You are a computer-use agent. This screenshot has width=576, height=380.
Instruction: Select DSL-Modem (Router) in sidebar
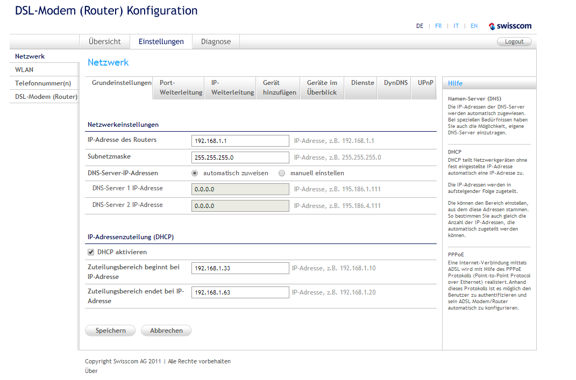[x=46, y=97]
